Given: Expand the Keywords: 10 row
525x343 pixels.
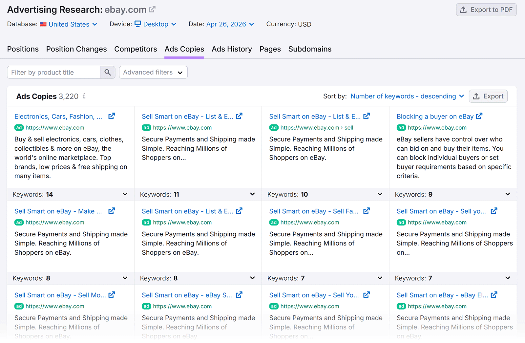Looking at the screenshot, I should click(x=325, y=194).
